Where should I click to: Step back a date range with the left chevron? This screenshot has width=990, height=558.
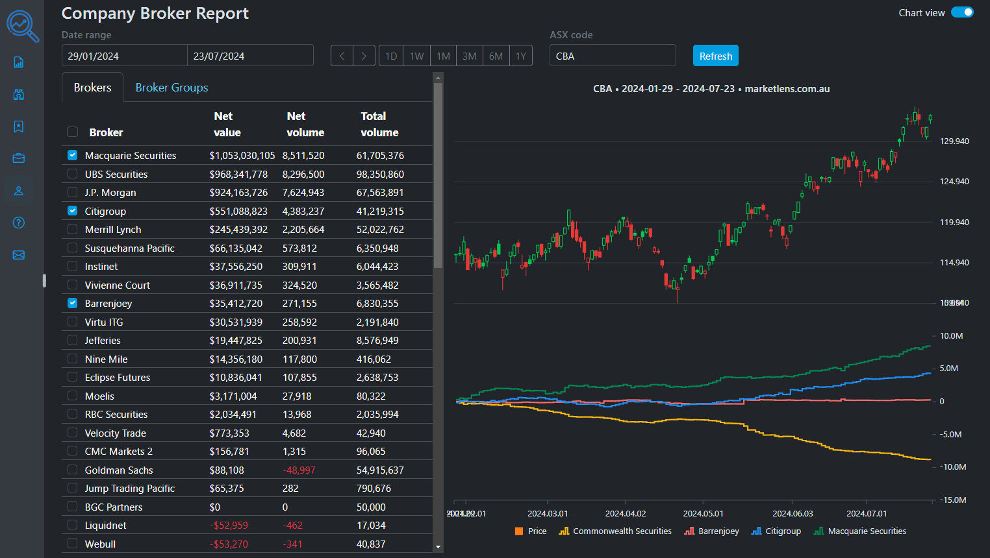pos(342,55)
